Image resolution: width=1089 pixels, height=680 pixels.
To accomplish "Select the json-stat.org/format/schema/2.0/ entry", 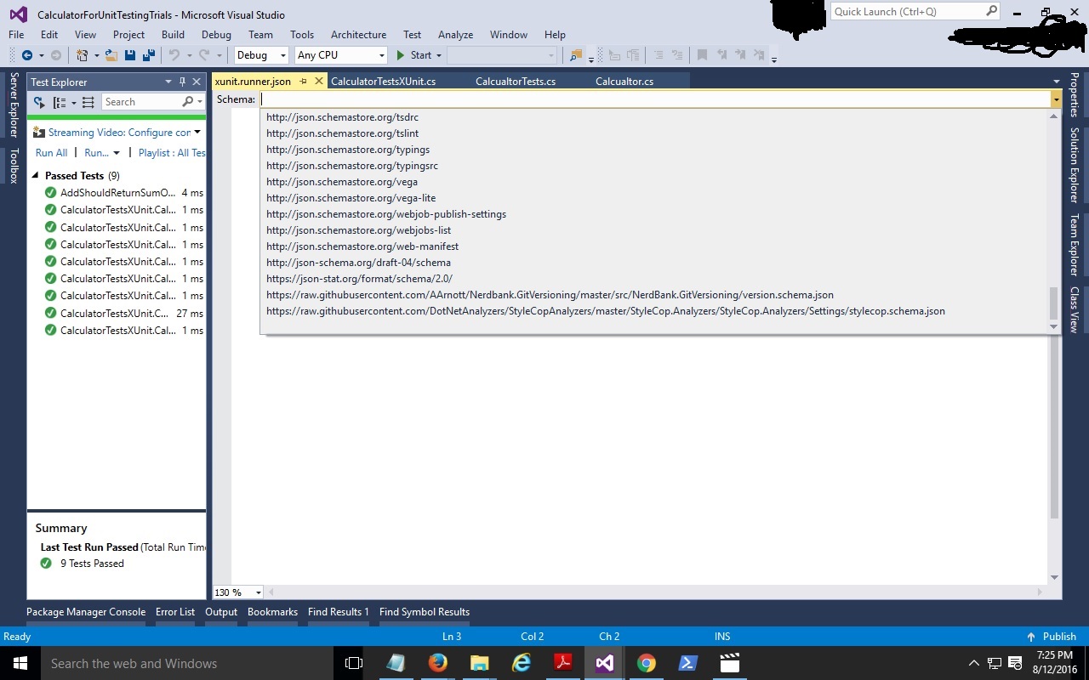I will (359, 279).
